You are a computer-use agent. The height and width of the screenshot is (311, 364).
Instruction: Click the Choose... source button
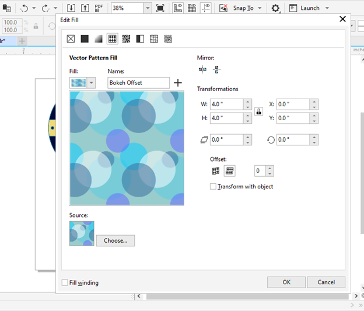coord(116,240)
